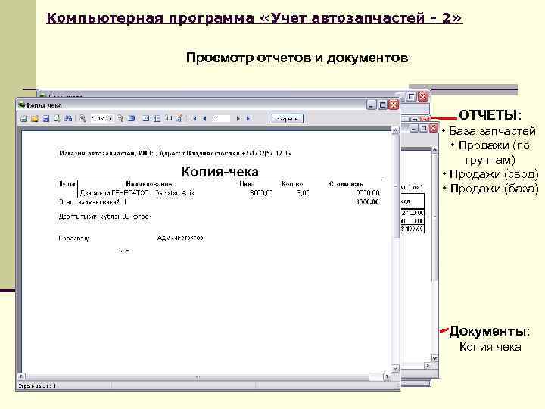Image resolution: width=545 pixels, height=409 pixels.
Task: Maximize the rearmost background report window
Action: (x=411, y=97)
